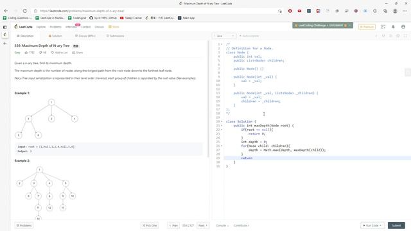This screenshot has width=411, height=231.
Task: Switch to the Solution tab
Action: [x=55, y=36]
